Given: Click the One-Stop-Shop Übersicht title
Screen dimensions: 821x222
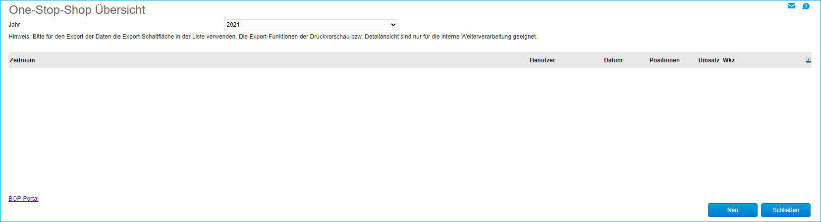Looking at the screenshot, I should click(x=77, y=10).
